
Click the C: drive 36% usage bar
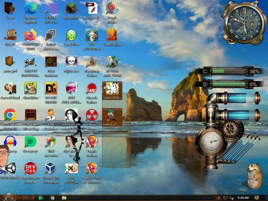click(229, 71)
